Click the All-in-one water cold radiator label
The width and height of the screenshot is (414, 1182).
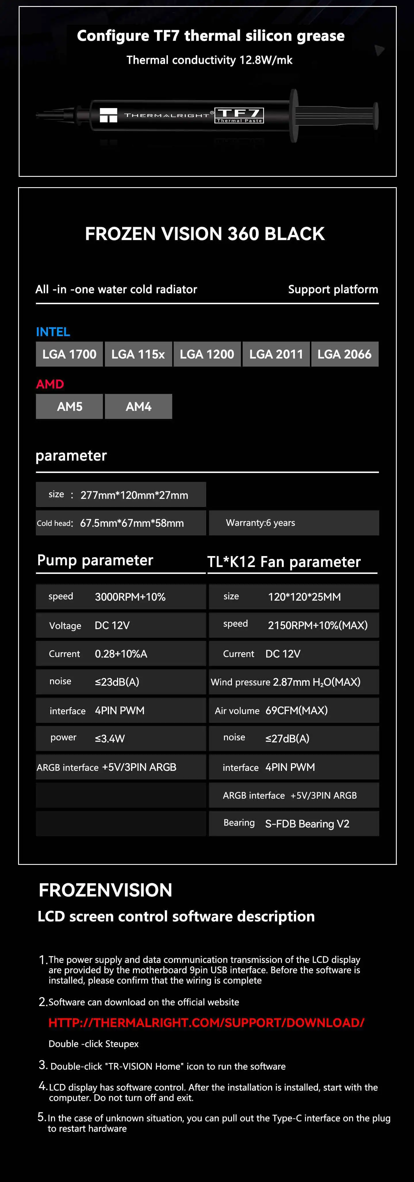pos(116,290)
